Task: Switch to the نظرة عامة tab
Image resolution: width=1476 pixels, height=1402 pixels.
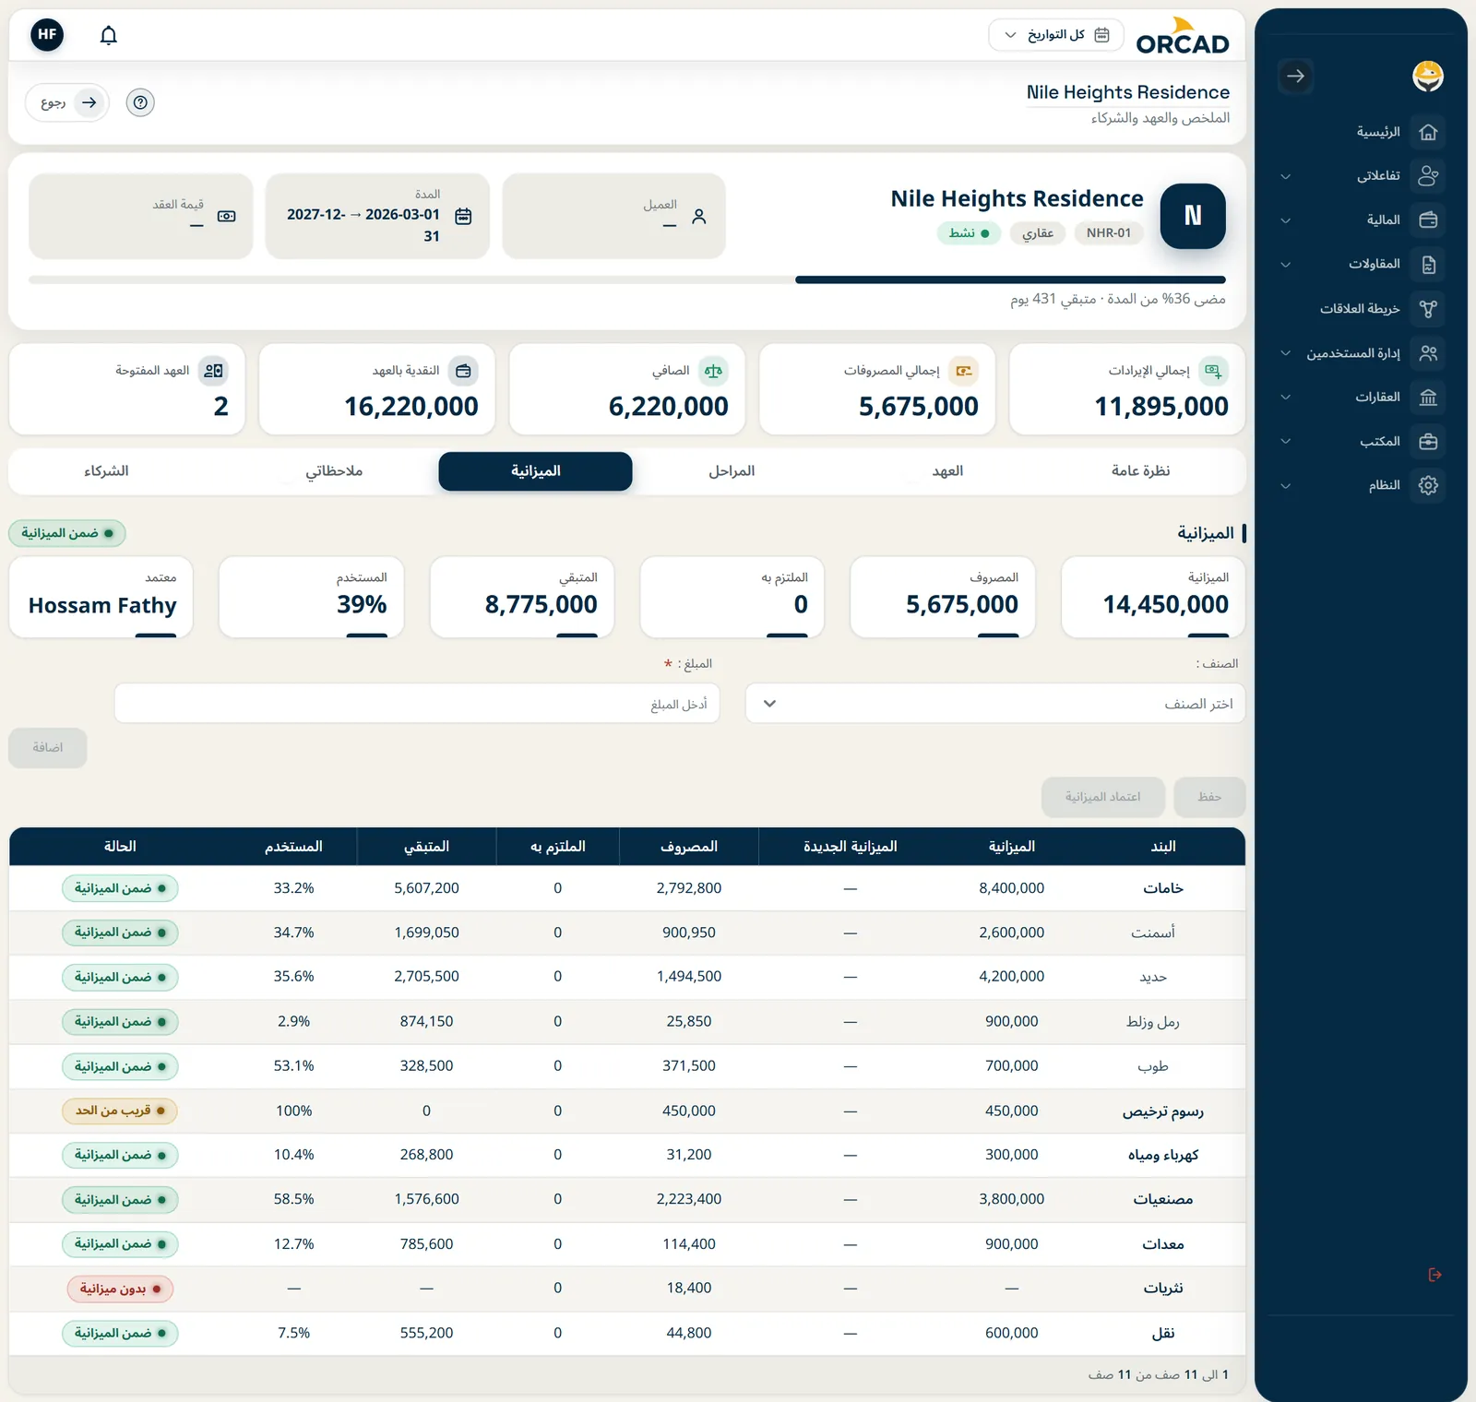Action: (x=1140, y=471)
